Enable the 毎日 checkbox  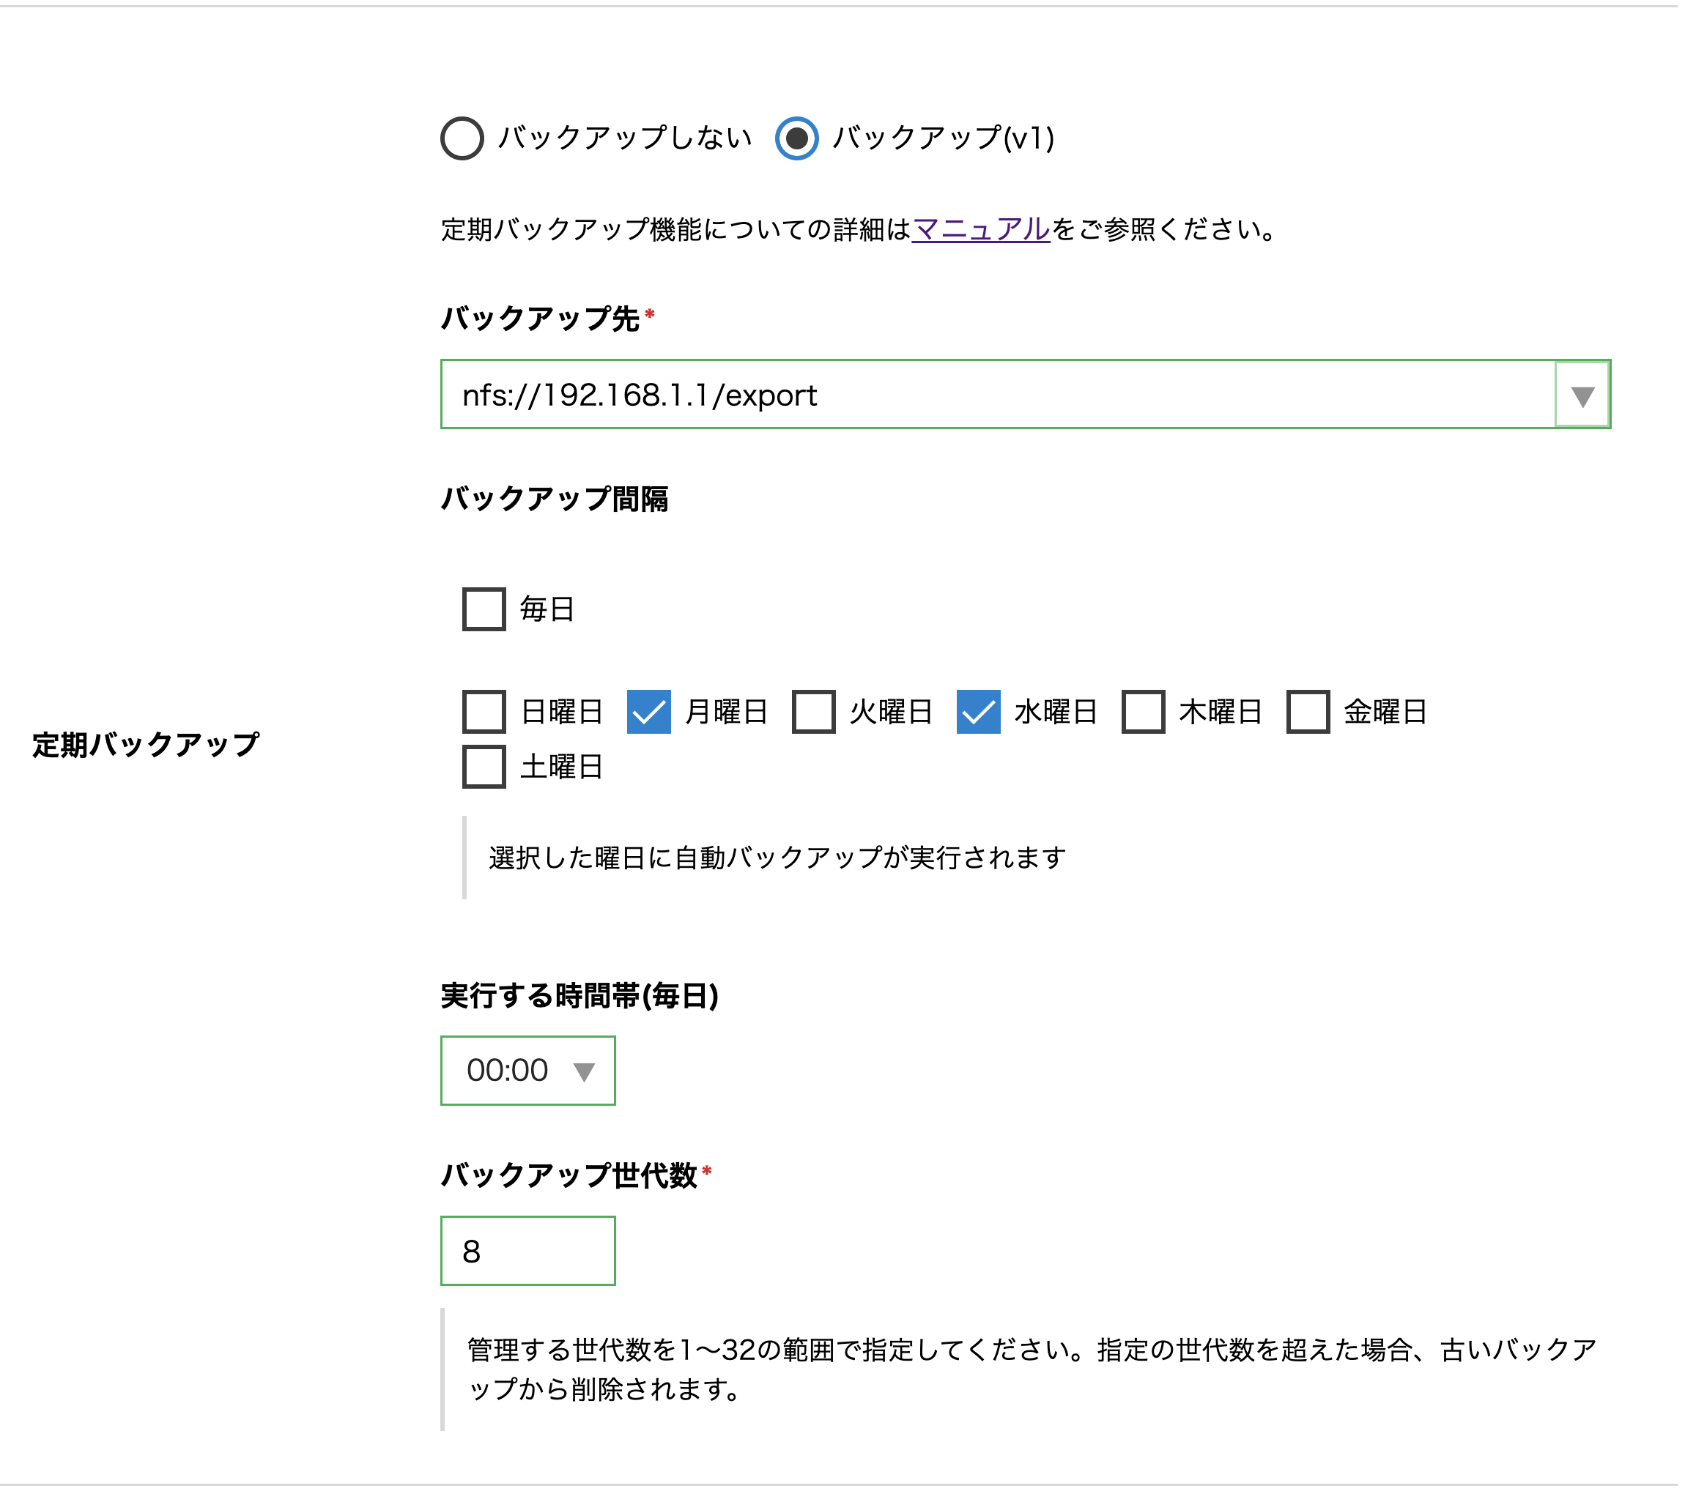pyautogui.click(x=484, y=609)
